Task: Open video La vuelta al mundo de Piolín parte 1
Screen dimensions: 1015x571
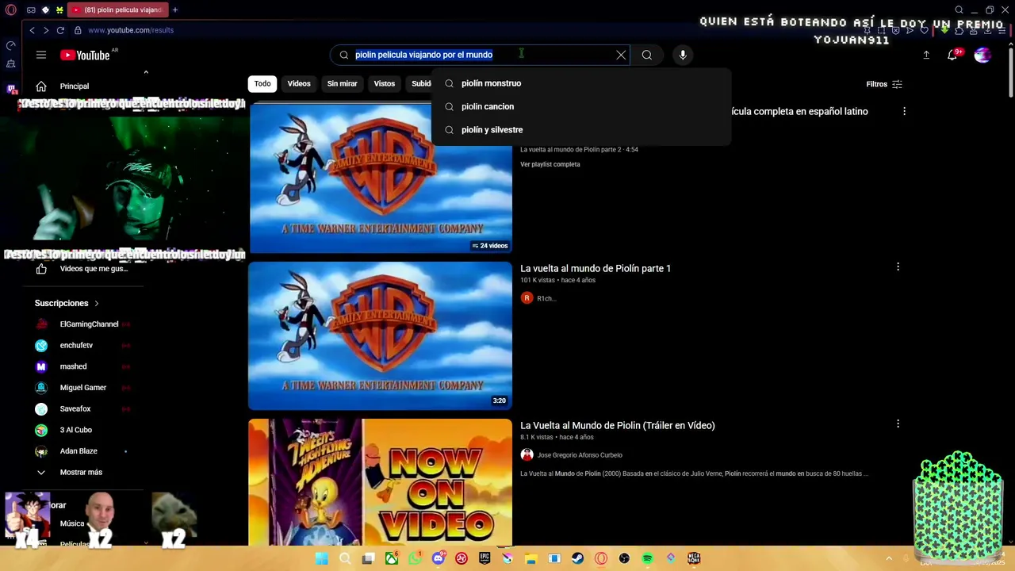Action: (x=596, y=268)
